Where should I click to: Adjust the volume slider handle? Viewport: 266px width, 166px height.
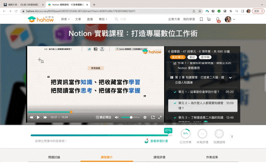click(131, 117)
